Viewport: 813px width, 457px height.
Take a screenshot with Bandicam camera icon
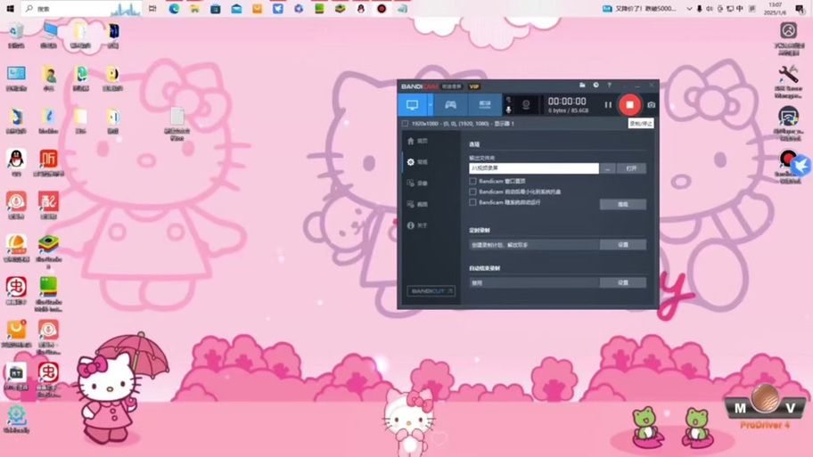point(652,105)
